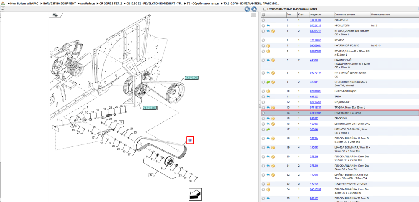Screen dimensions: 419x202
Task: Click upper 73.210.060 reference label in diagram
Action: click(x=191, y=78)
